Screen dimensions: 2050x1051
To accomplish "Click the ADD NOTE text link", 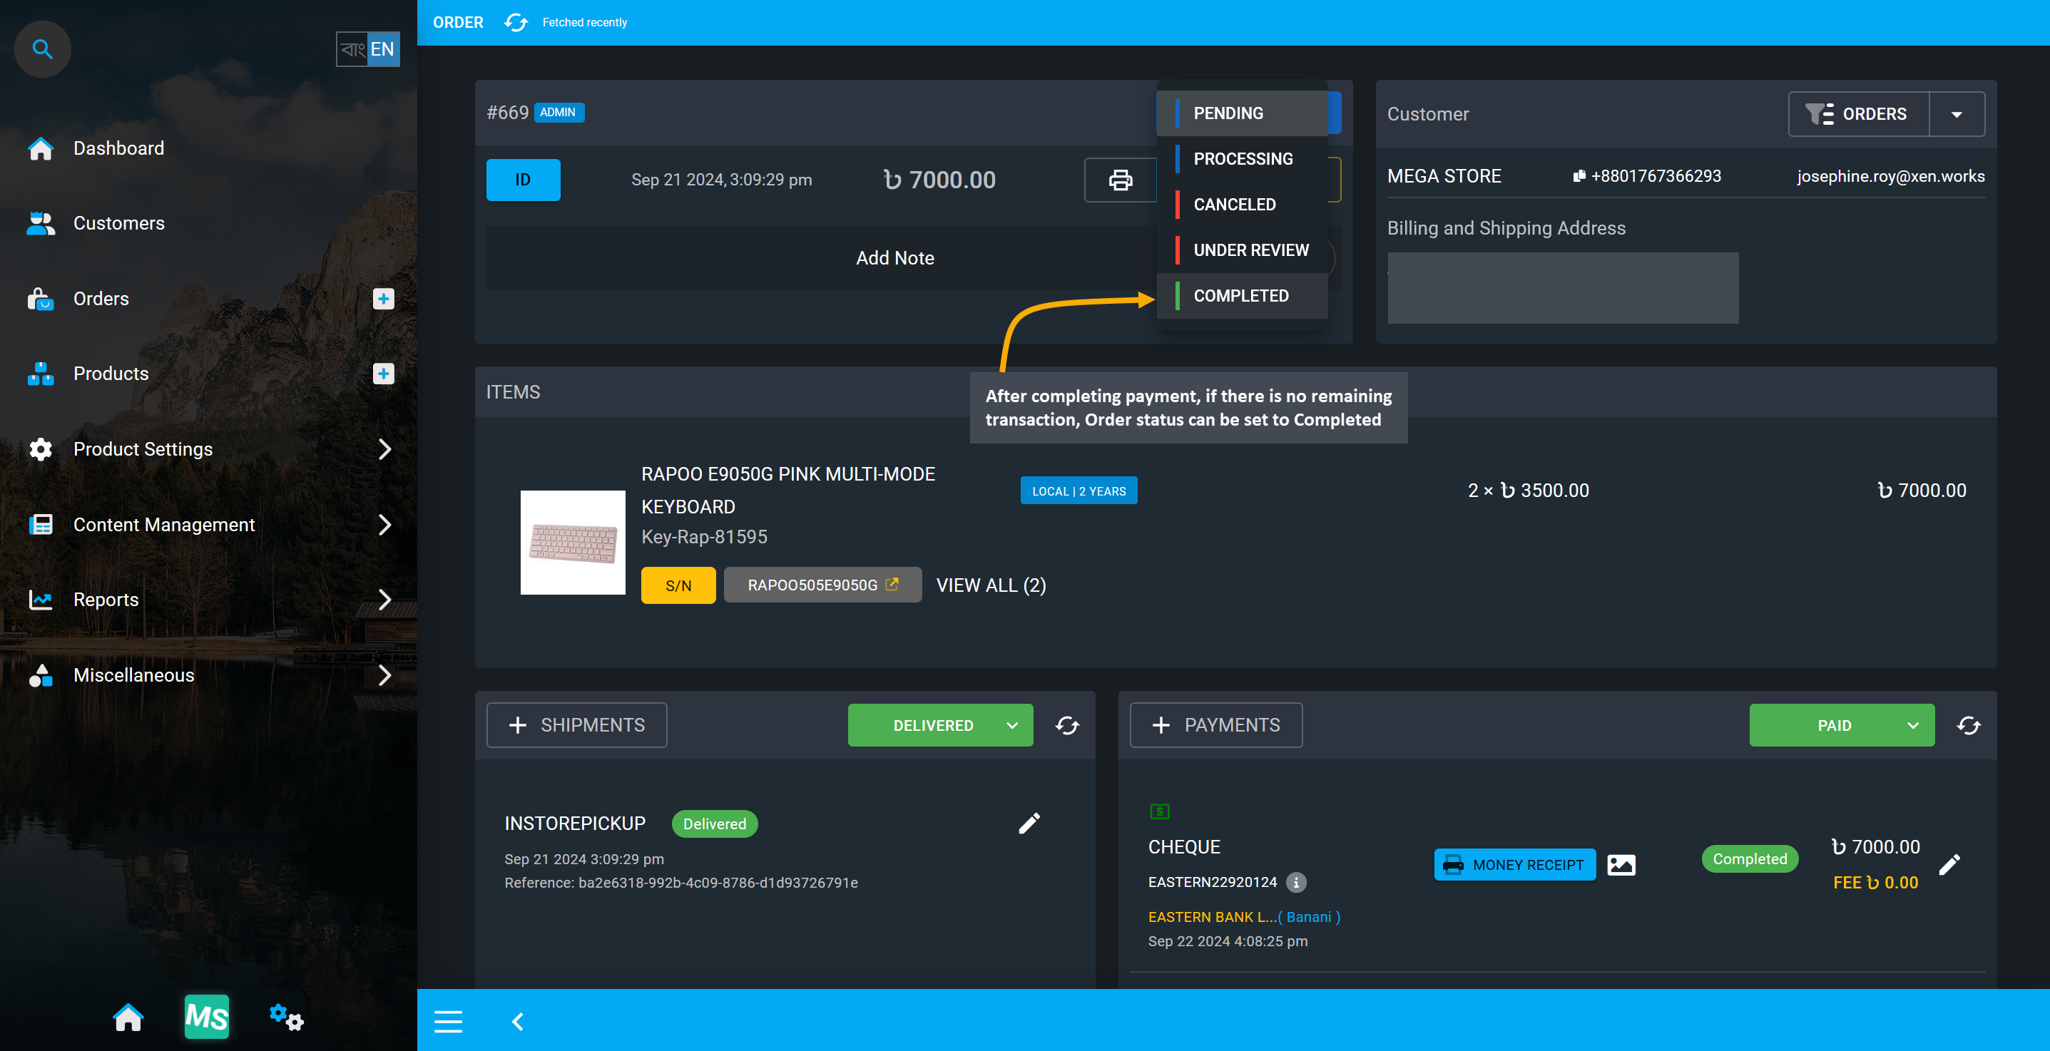I will (896, 256).
